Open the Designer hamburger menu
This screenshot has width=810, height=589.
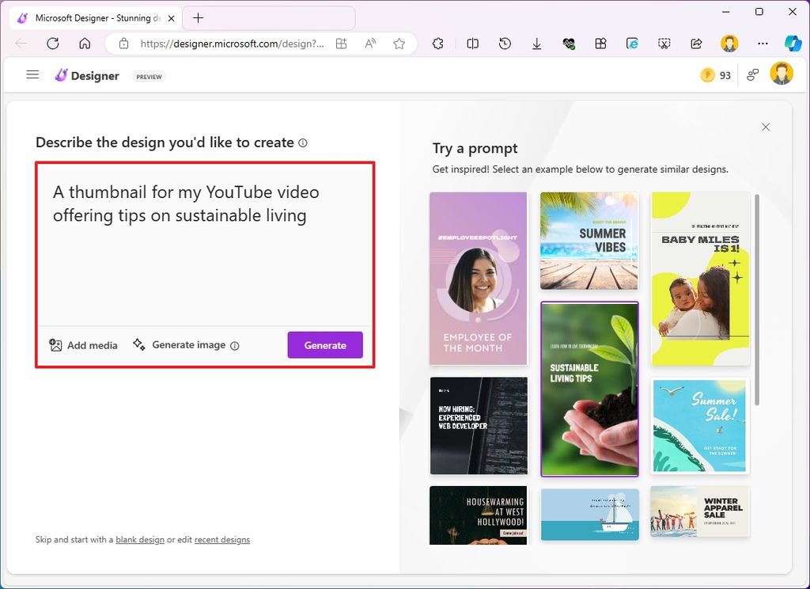point(32,74)
